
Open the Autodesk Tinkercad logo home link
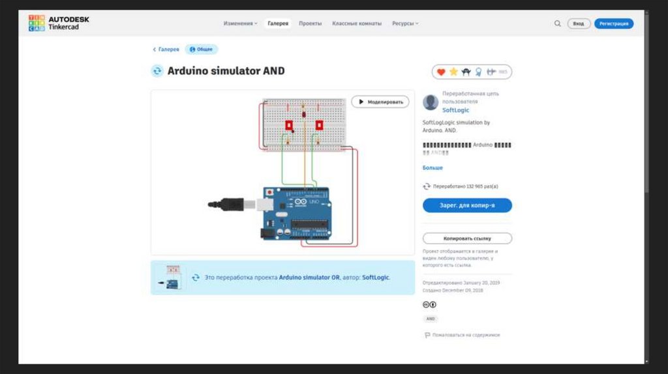(x=59, y=23)
